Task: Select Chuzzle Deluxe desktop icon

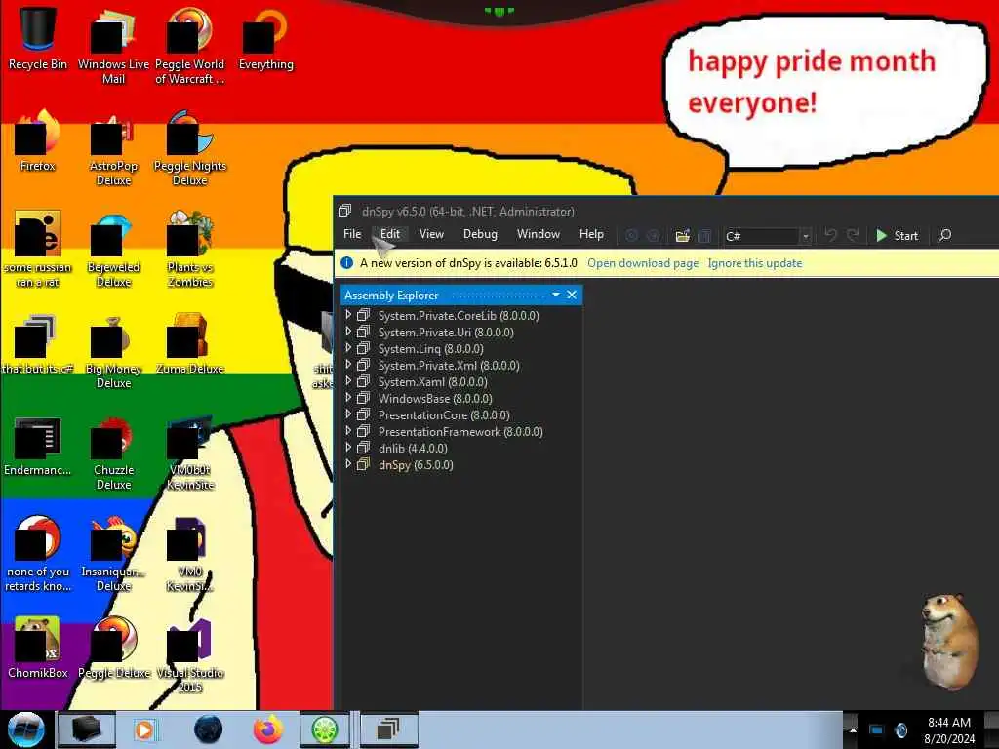Action: coord(113,453)
